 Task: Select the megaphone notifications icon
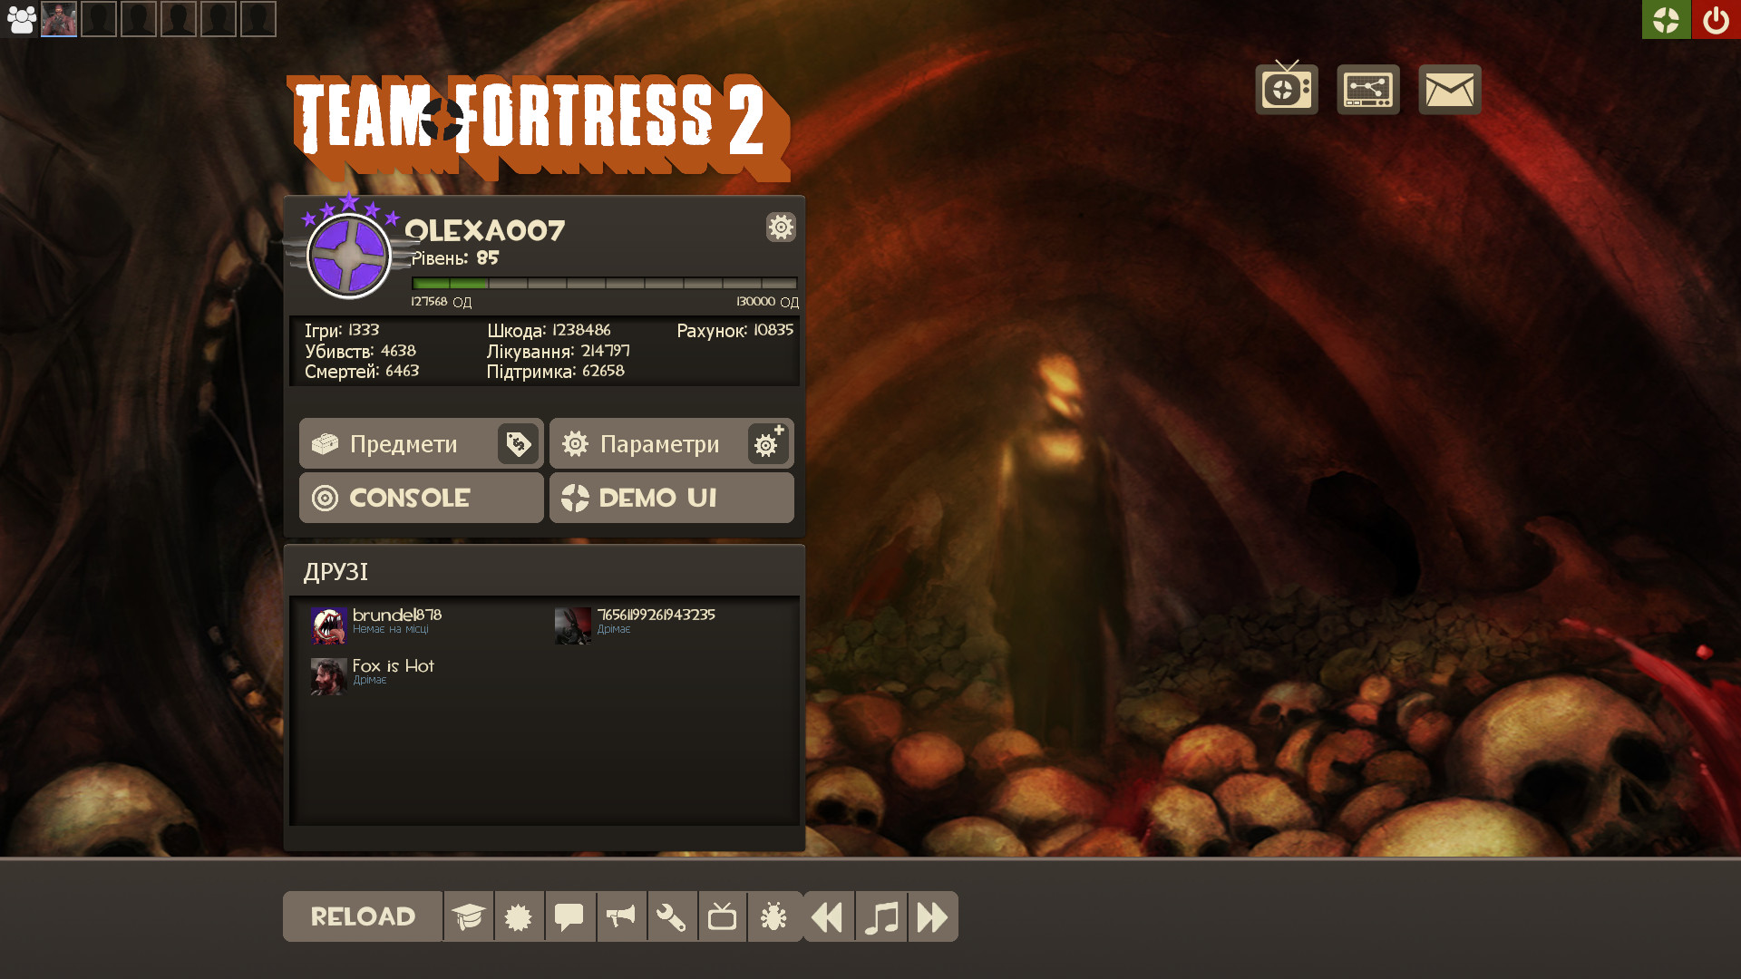620,916
